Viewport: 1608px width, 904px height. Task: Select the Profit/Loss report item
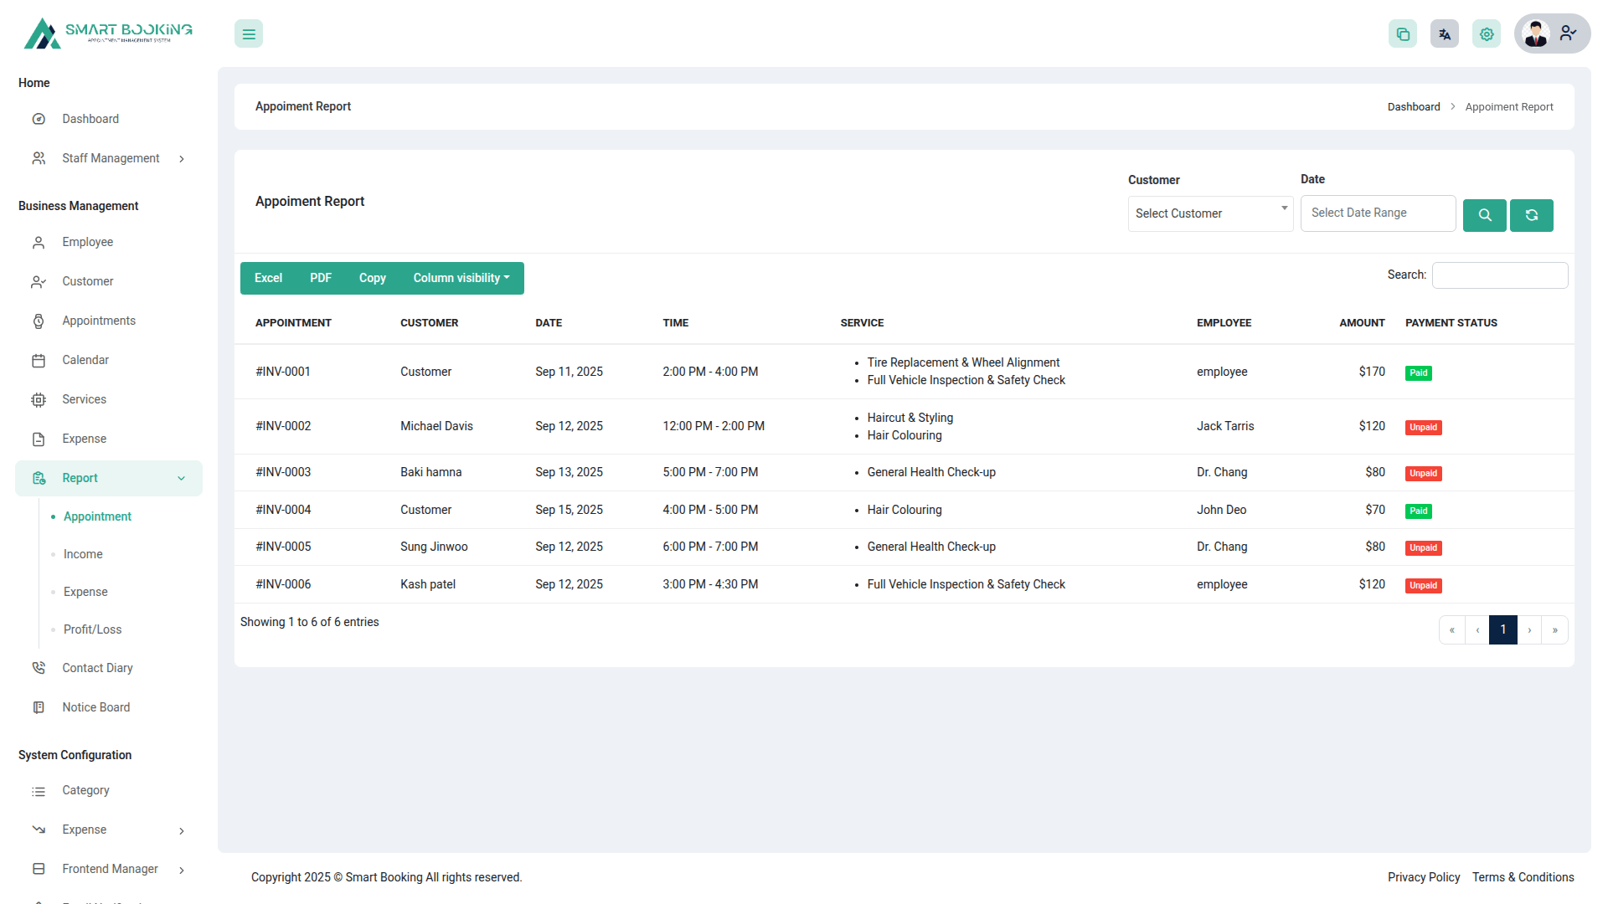tap(92, 629)
